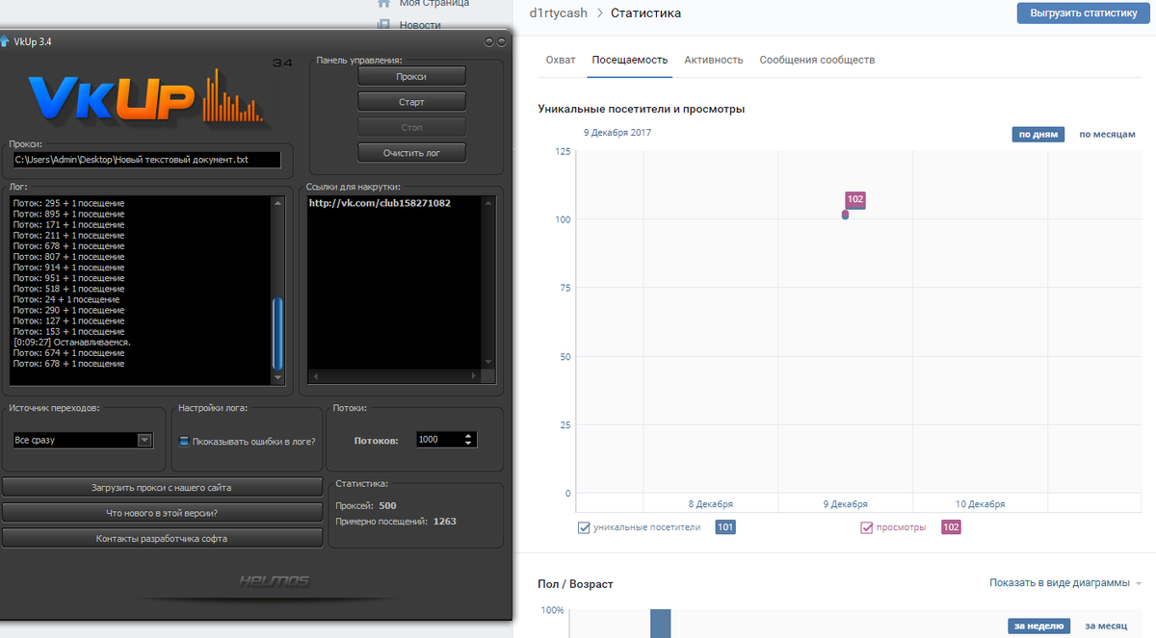Switch to the Охват tab
1156x638 pixels.
561,60
